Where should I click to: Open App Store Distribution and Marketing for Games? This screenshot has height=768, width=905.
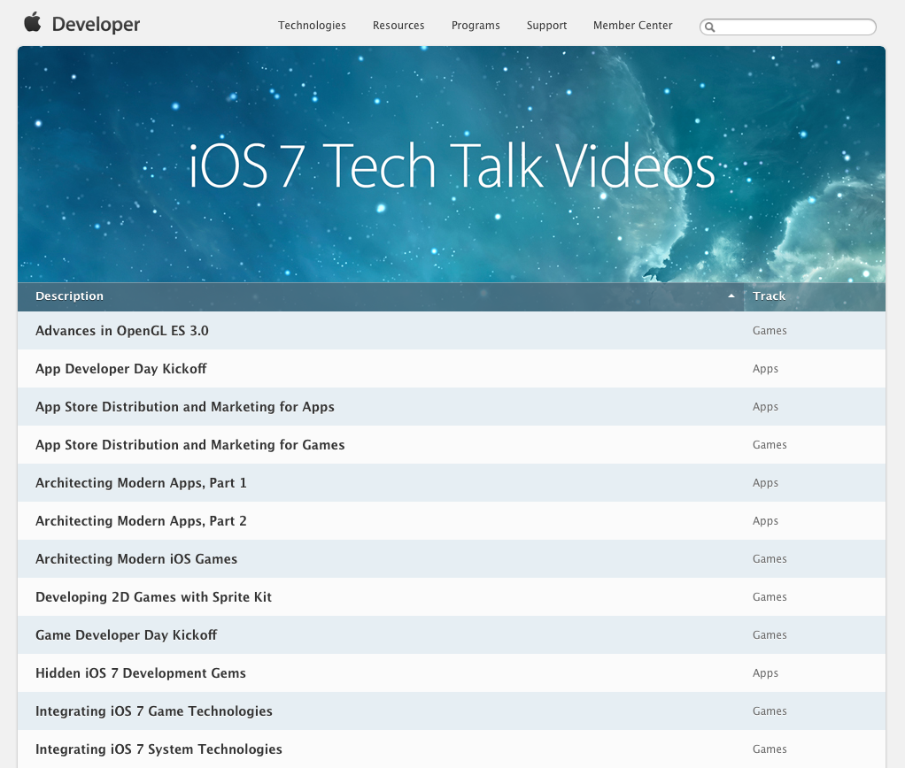point(190,445)
